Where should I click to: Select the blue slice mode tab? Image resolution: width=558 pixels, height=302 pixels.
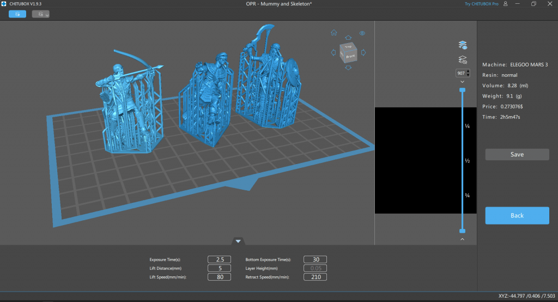click(x=17, y=14)
